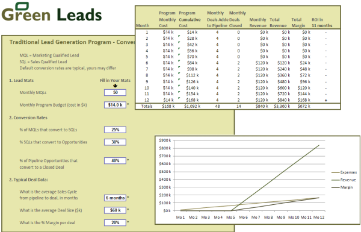This screenshot has height=232, width=361.
Task: Select total revenue cell '$600 k'
Action: 283,88
